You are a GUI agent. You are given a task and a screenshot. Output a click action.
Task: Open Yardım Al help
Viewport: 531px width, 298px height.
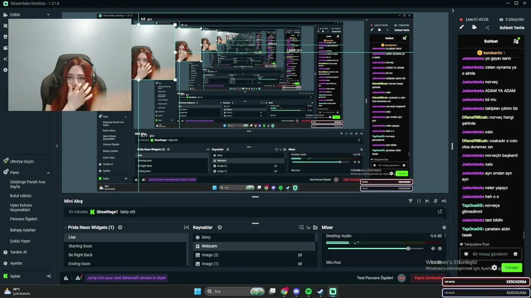pos(18,252)
